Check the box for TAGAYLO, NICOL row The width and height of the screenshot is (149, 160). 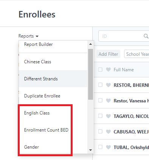(100, 116)
